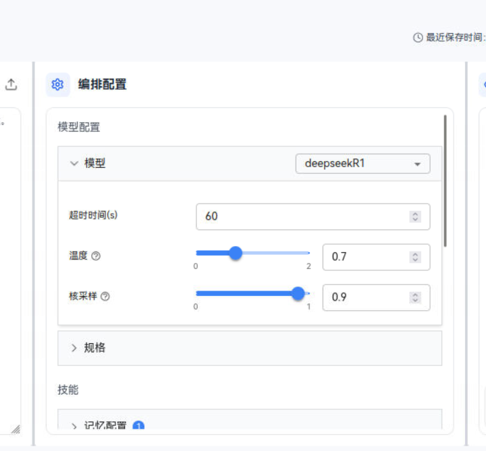Click the 编排配置 heading text
This screenshot has width=486, height=451.
(x=102, y=84)
